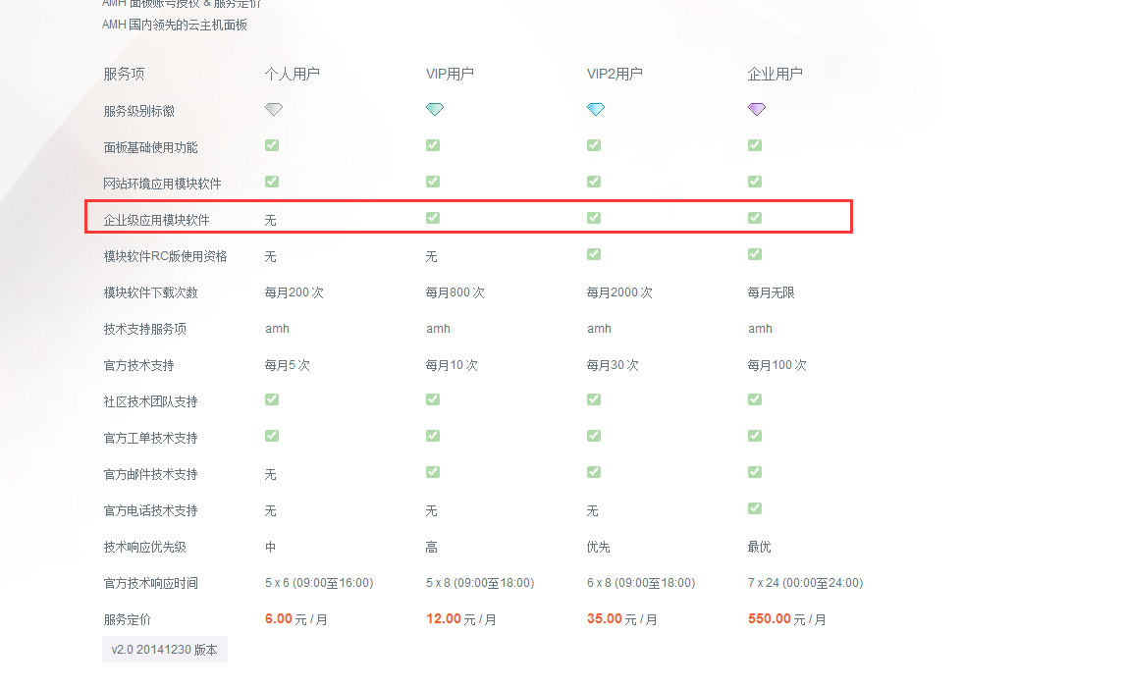
Task: Click the purple diamond badge for 企业用户
Action: click(x=757, y=110)
